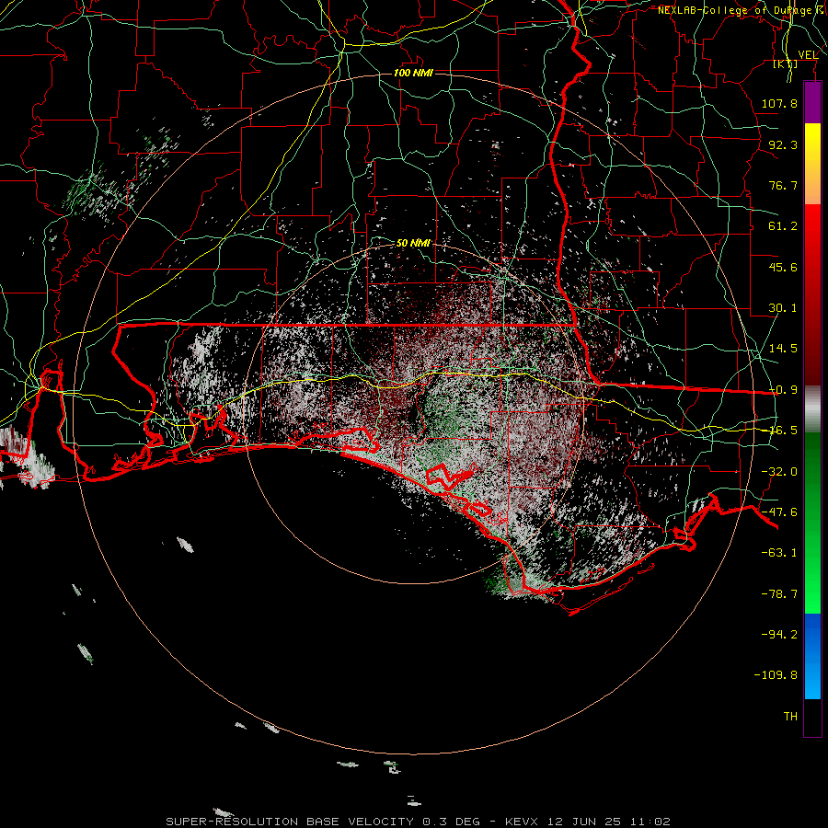Click the -78.7 velocity scale value
The width and height of the screenshot is (828, 828).
779,594
